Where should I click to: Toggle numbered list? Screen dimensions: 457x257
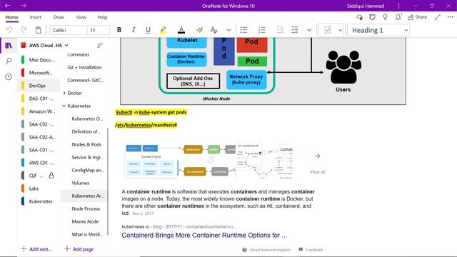click(262, 30)
